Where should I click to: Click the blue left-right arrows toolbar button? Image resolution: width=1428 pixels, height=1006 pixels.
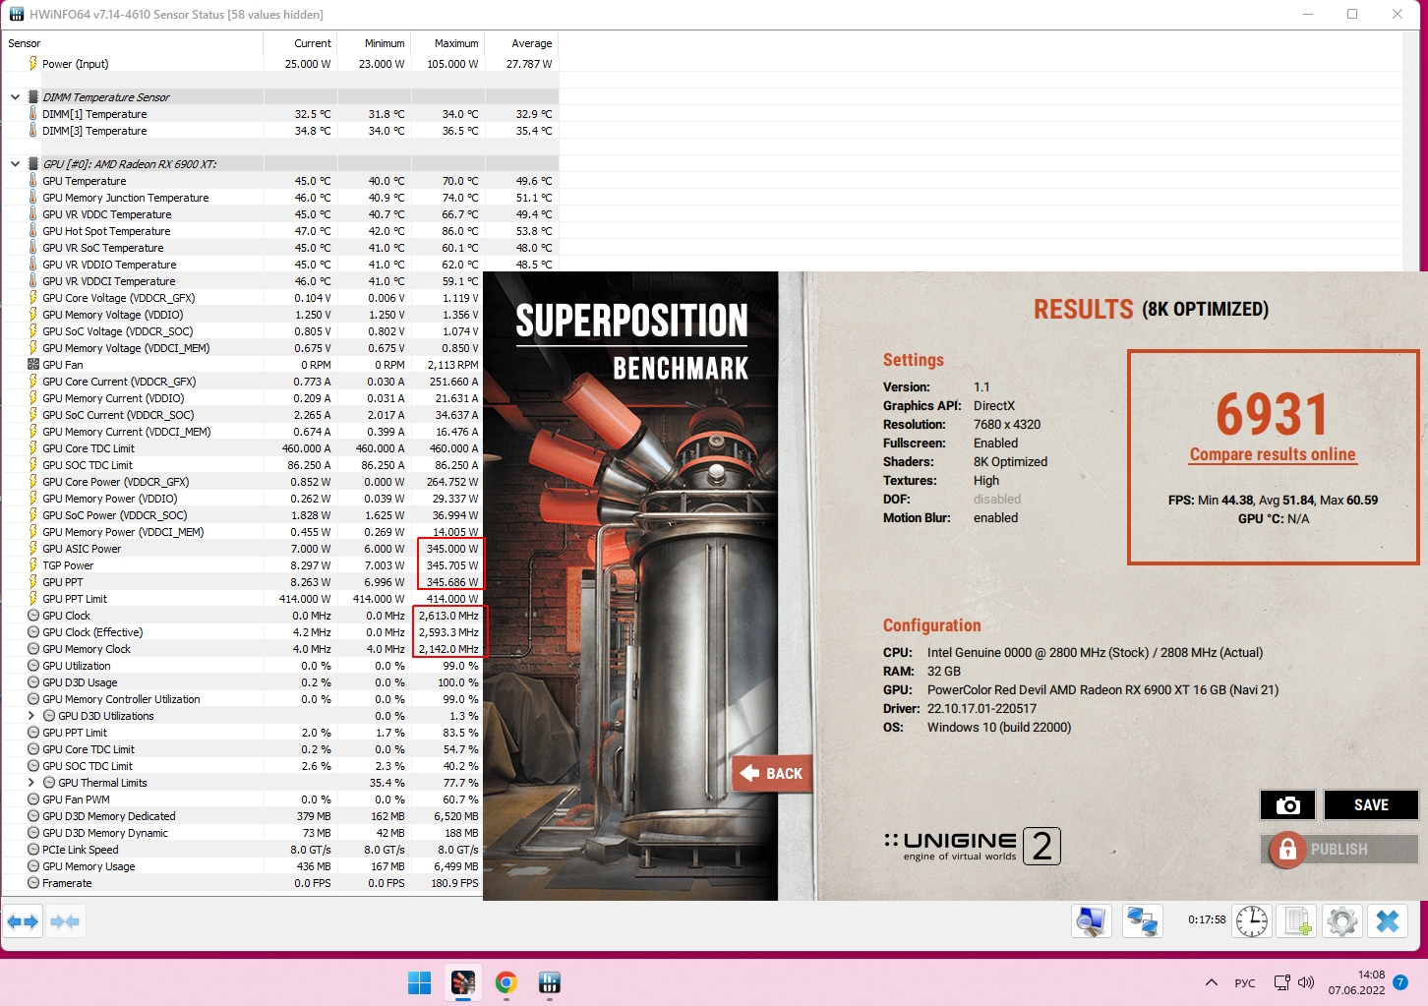pos(23,921)
